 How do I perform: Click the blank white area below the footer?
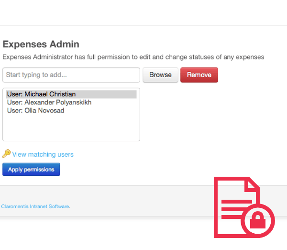pyautogui.click(x=96, y=236)
